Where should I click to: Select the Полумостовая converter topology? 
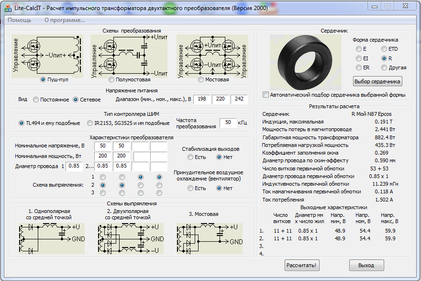pyautogui.click(x=112, y=79)
